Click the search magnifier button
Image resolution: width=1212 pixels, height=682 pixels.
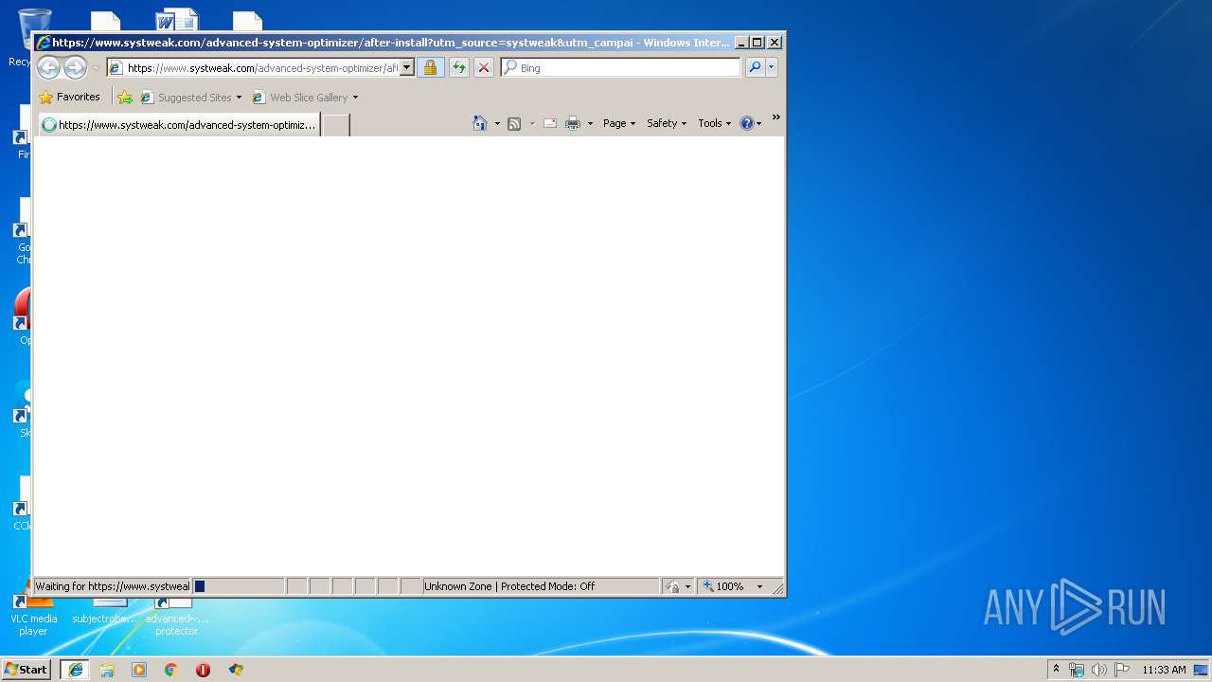click(x=755, y=67)
